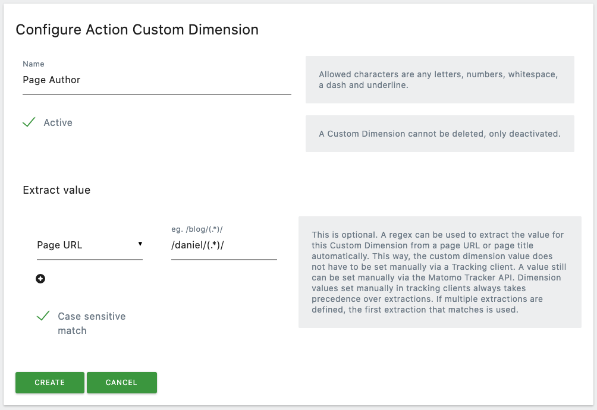This screenshot has width=597, height=410.
Task: Click the Configure Action Custom Dimension heading
Action: coord(138,30)
